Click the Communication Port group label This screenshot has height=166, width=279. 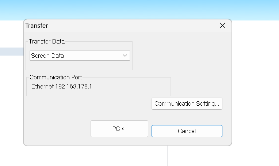[x=56, y=77]
